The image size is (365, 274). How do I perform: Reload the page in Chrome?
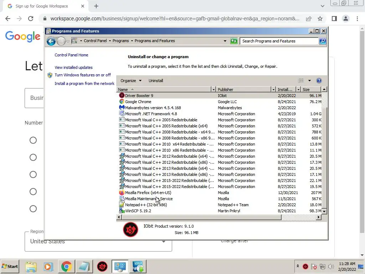coord(31,19)
